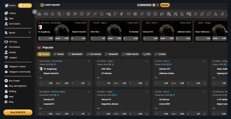The image size is (231, 119).
Task: Favorite the FC Augsburg match with star
Action: pos(89,61)
